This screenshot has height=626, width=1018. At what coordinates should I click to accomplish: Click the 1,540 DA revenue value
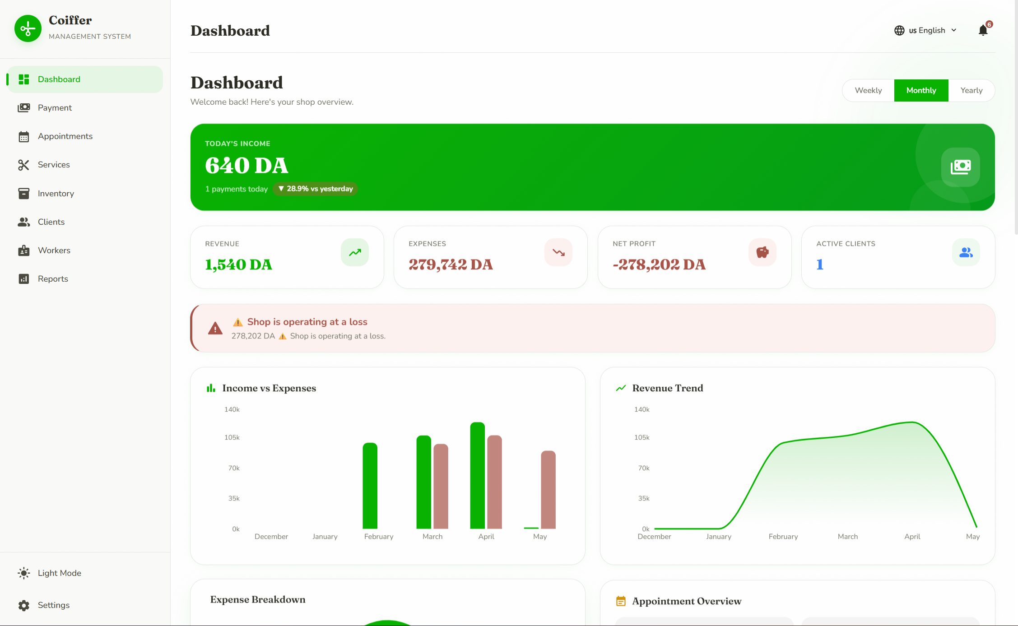point(238,264)
